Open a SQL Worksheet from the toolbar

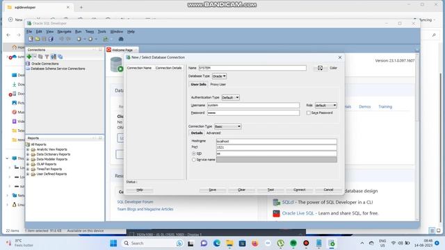coord(106,39)
